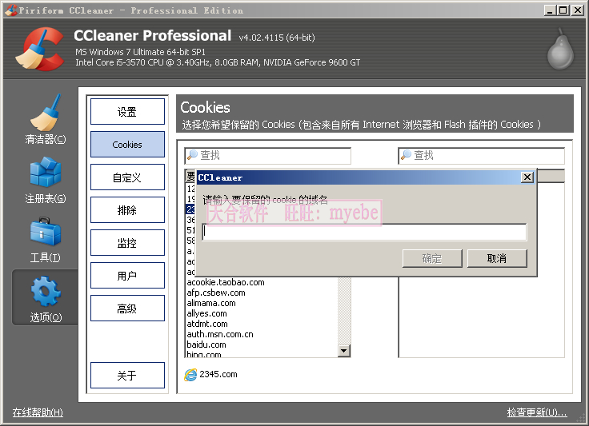Maximize the CCleaner window

click(563, 10)
